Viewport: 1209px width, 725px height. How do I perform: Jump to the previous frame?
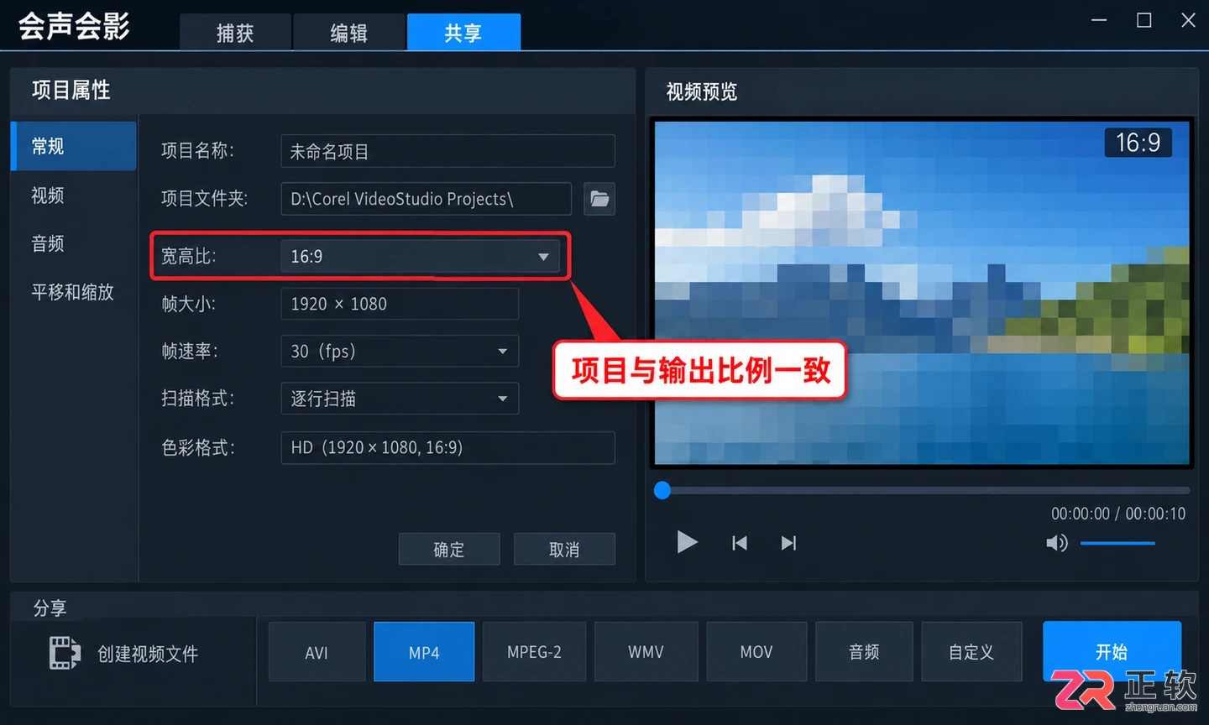pos(739,543)
